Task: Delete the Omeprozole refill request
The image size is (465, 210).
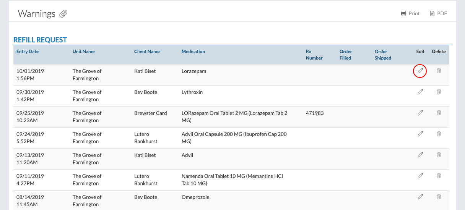Action: (x=439, y=197)
